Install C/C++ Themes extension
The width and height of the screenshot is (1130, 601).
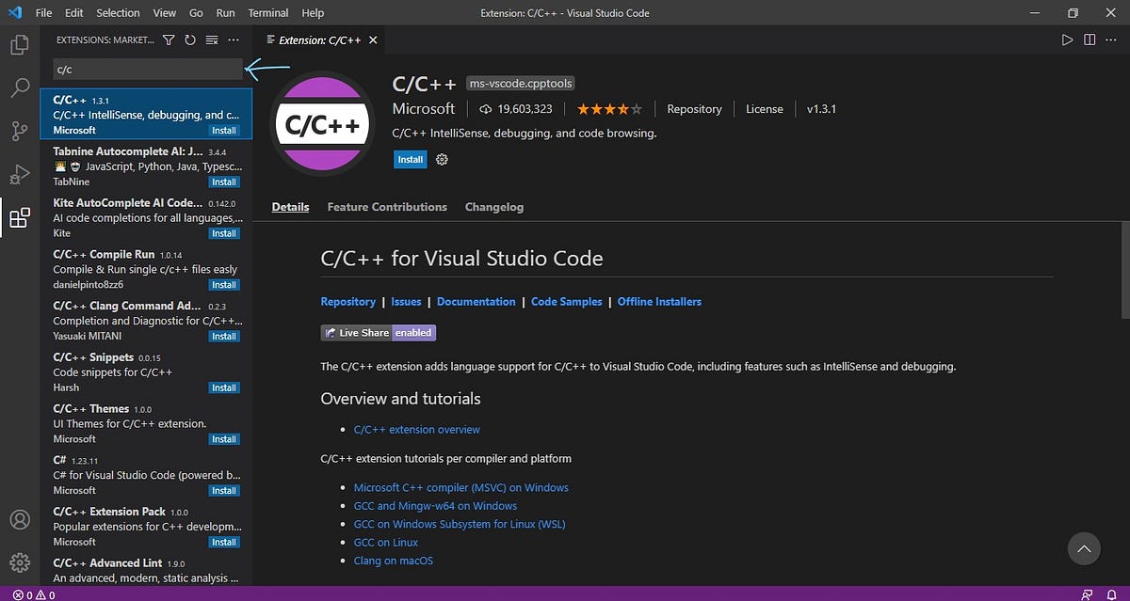224,439
